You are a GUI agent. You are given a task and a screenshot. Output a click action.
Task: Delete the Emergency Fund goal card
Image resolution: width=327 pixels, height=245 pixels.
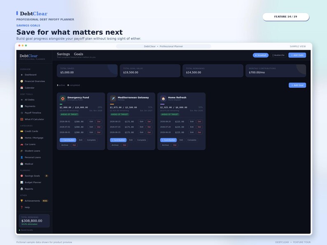point(74,145)
